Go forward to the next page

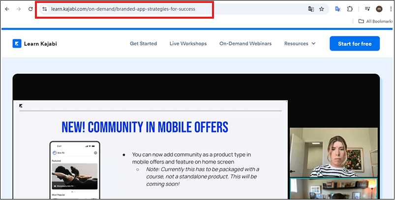[x=19, y=9]
